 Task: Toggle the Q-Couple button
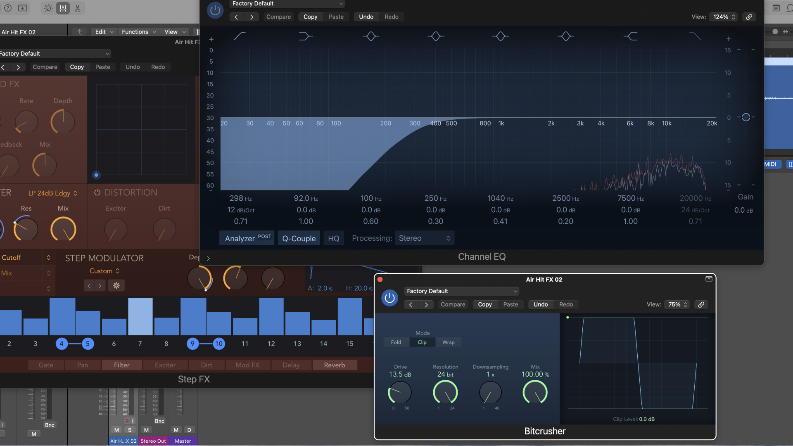299,238
